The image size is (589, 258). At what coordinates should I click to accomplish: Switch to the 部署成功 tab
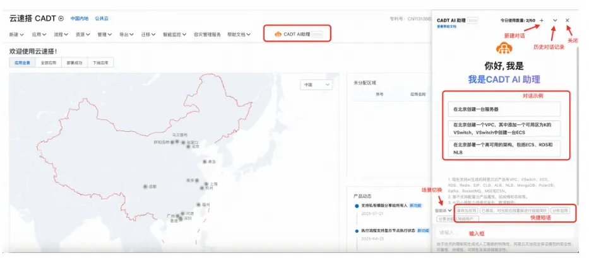[74, 62]
